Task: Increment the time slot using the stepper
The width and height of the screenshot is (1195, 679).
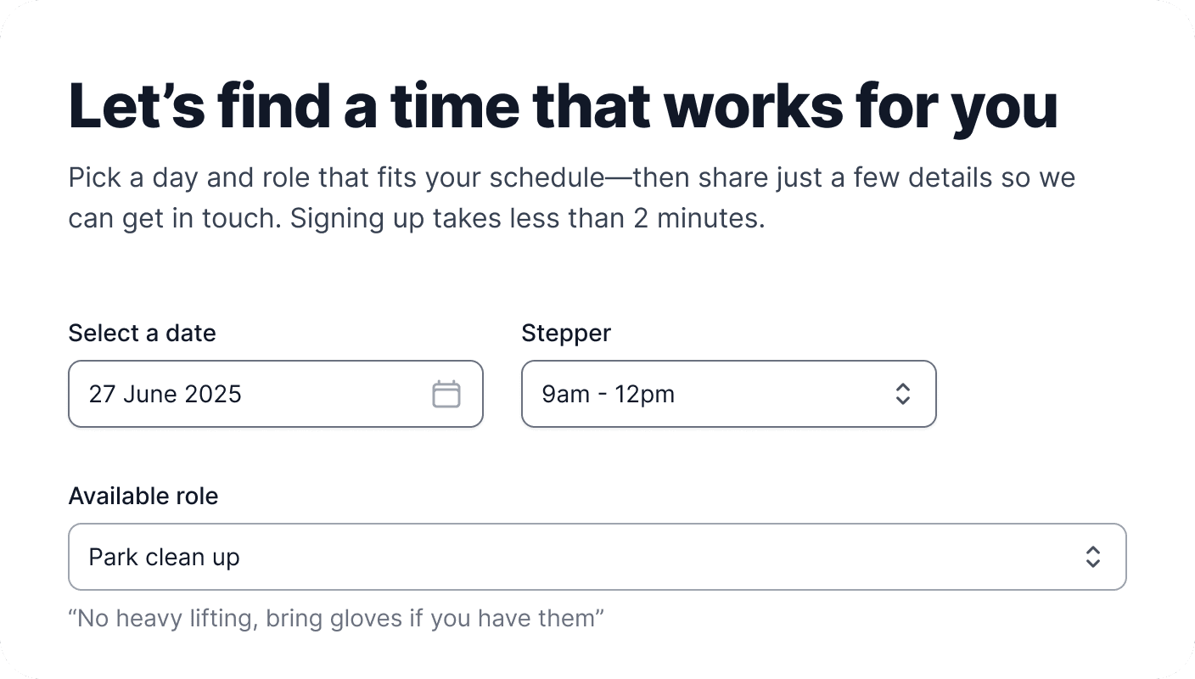Action: coord(903,386)
